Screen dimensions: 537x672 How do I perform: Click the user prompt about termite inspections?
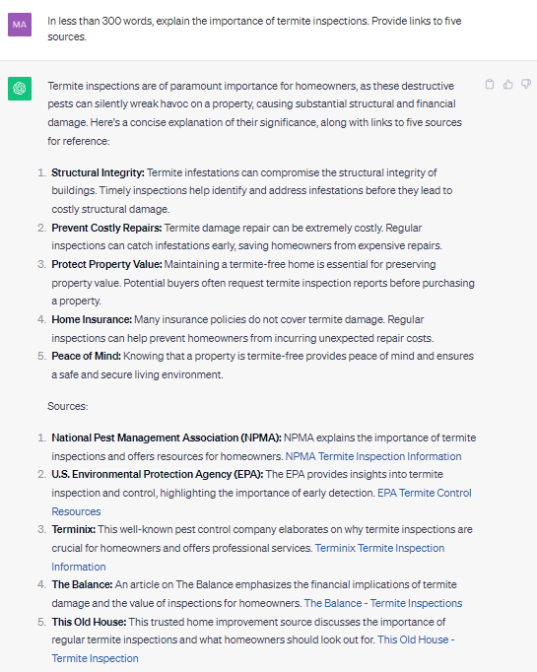coord(254,29)
